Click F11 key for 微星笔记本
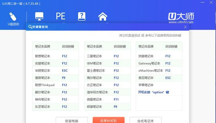 [x=116, y=99]
